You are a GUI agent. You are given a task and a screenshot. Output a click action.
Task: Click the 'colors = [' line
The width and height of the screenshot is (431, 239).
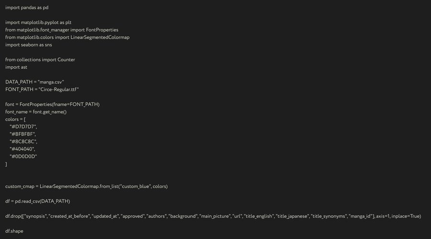pyautogui.click(x=16, y=119)
